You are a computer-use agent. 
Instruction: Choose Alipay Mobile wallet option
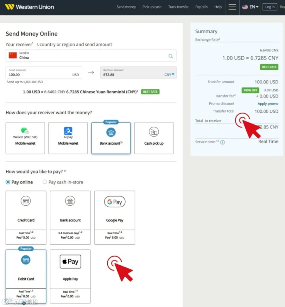click(x=68, y=138)
